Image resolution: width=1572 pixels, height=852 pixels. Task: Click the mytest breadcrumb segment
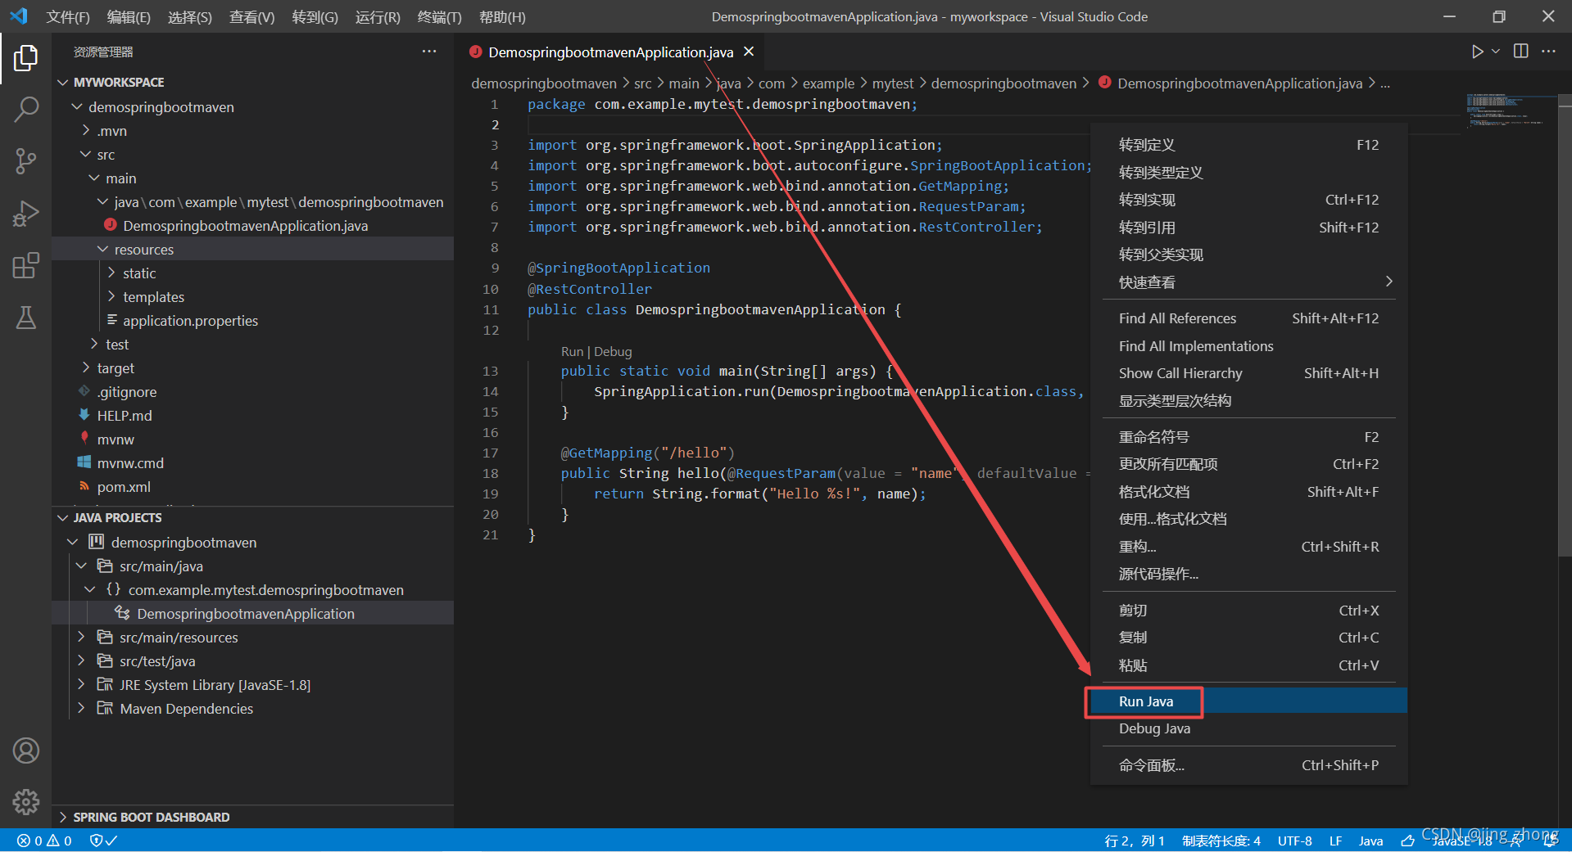coord(892,83)
